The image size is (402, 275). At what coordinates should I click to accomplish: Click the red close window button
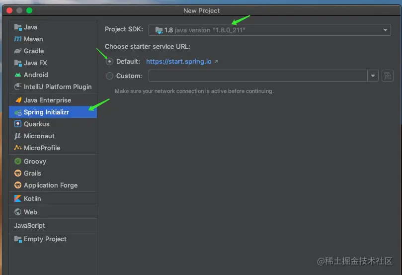tap(9, 10)
